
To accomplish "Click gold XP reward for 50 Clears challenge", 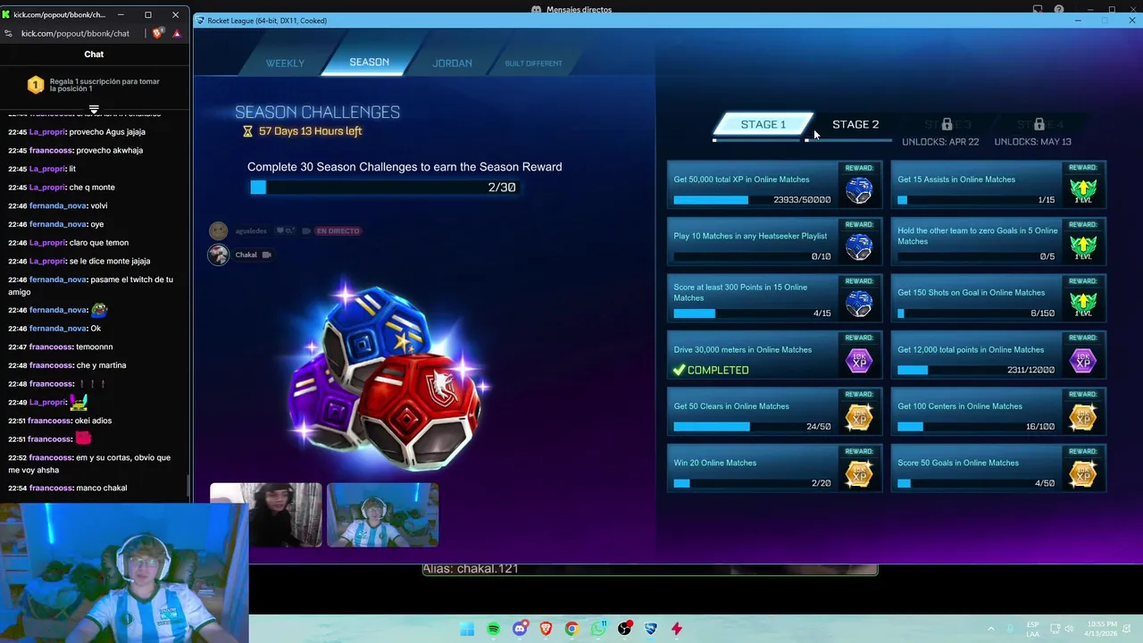I will 858,417.
